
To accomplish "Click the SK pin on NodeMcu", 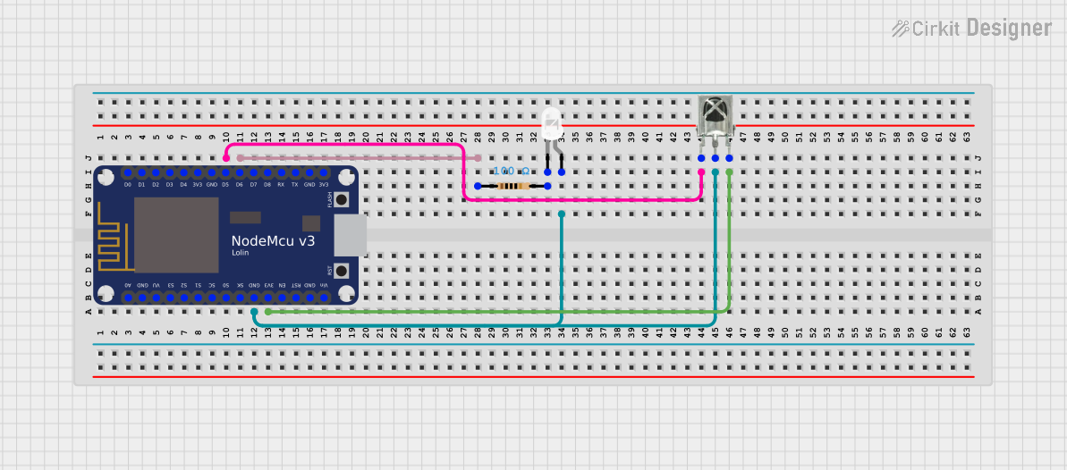I will (240, 298).
